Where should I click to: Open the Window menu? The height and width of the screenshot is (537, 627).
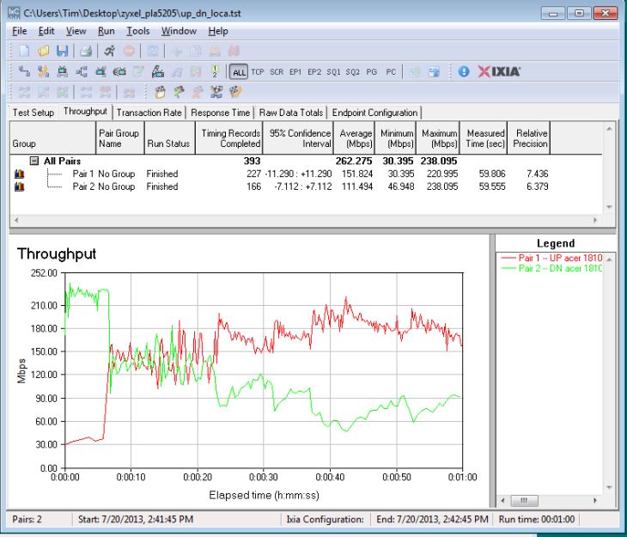tap(179, 31)
